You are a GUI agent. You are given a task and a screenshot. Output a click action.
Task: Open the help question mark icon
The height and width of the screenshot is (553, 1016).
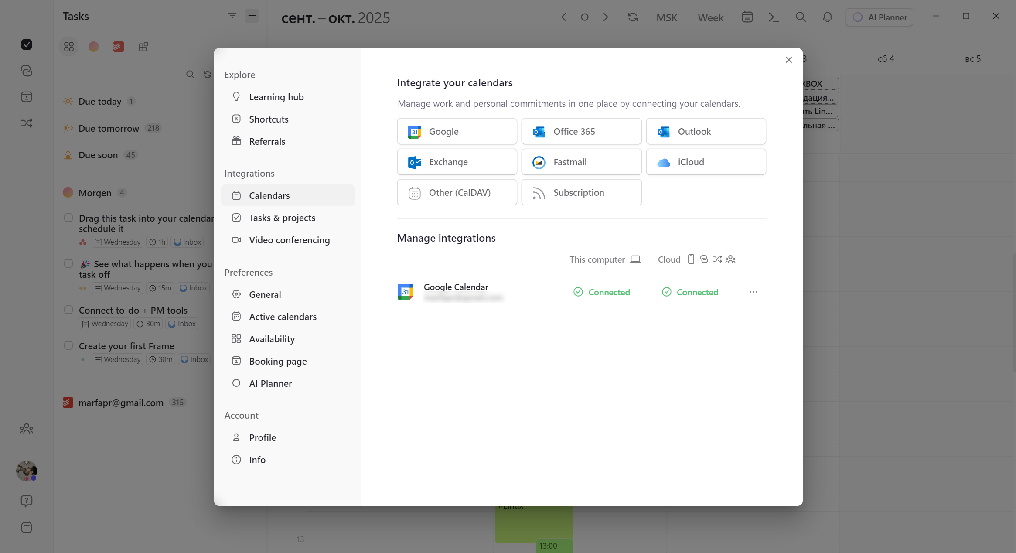point(27,501)
